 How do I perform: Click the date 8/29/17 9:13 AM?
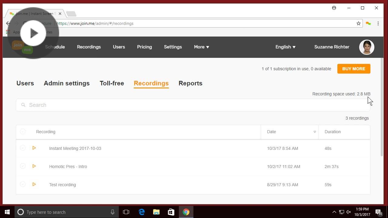click(283, 185)
